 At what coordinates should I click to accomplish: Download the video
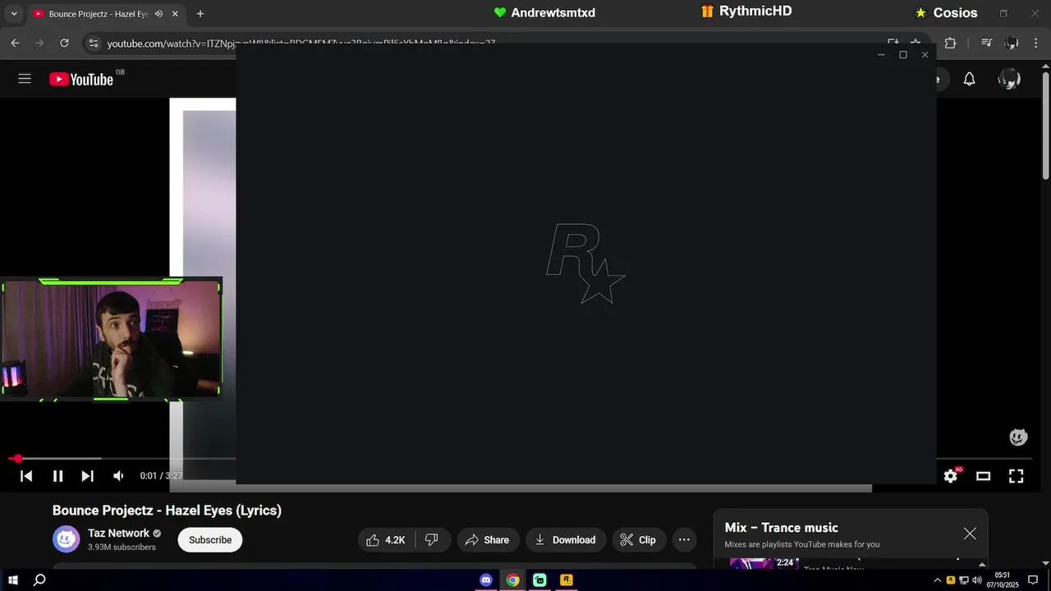coord(566,539)
